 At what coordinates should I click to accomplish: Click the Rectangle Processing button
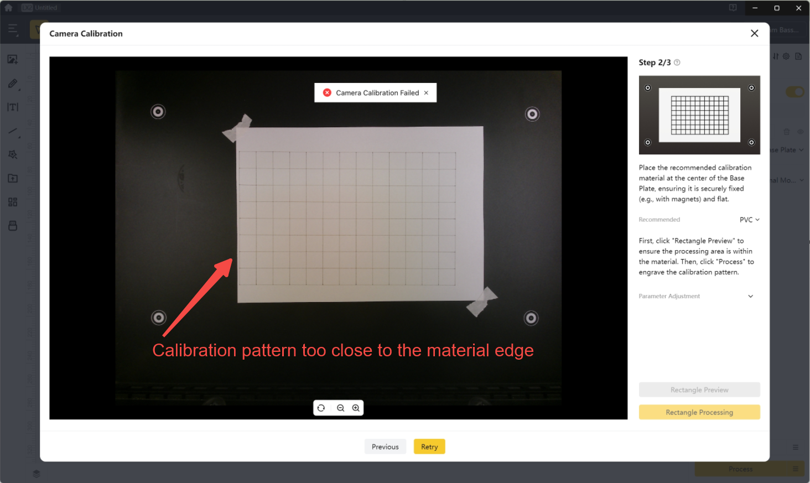coord(699,412)
